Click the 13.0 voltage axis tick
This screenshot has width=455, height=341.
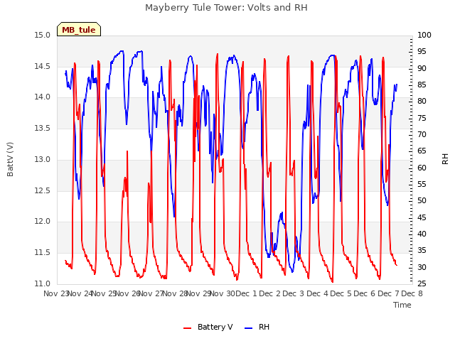pyautogui.click(x=43, y=159)
